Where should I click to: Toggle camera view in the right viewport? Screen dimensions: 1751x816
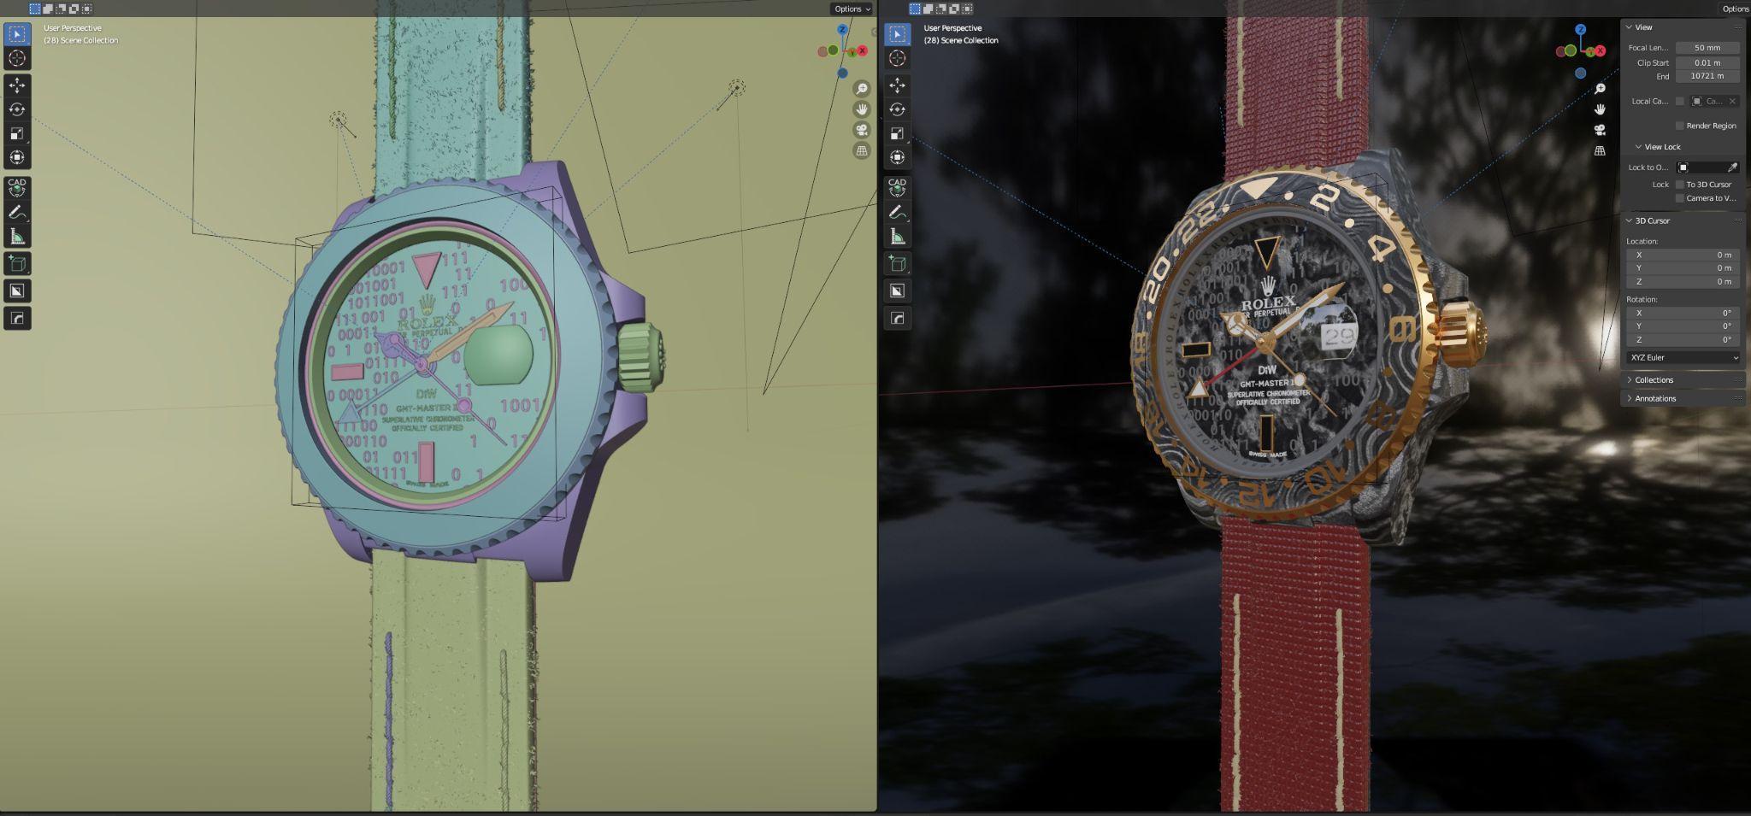1600,130
